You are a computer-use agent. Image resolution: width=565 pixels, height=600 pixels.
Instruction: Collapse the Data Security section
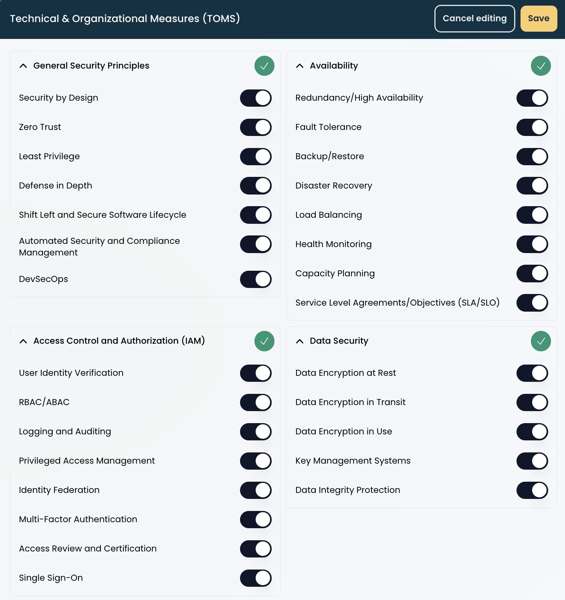pos(299,341)
